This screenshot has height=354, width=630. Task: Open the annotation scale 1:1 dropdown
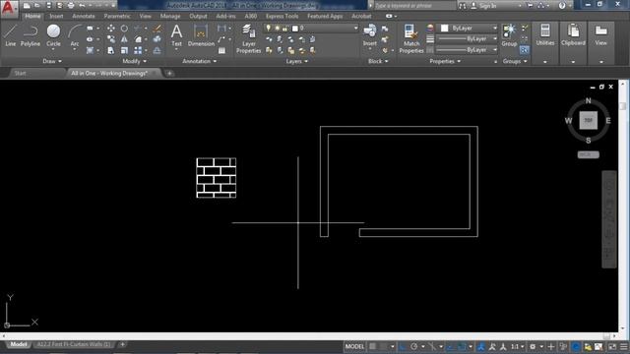point(517,346)
